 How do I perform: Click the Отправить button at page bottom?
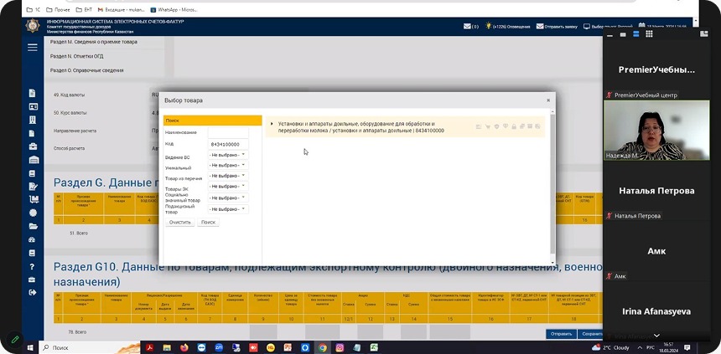[561, 334]
